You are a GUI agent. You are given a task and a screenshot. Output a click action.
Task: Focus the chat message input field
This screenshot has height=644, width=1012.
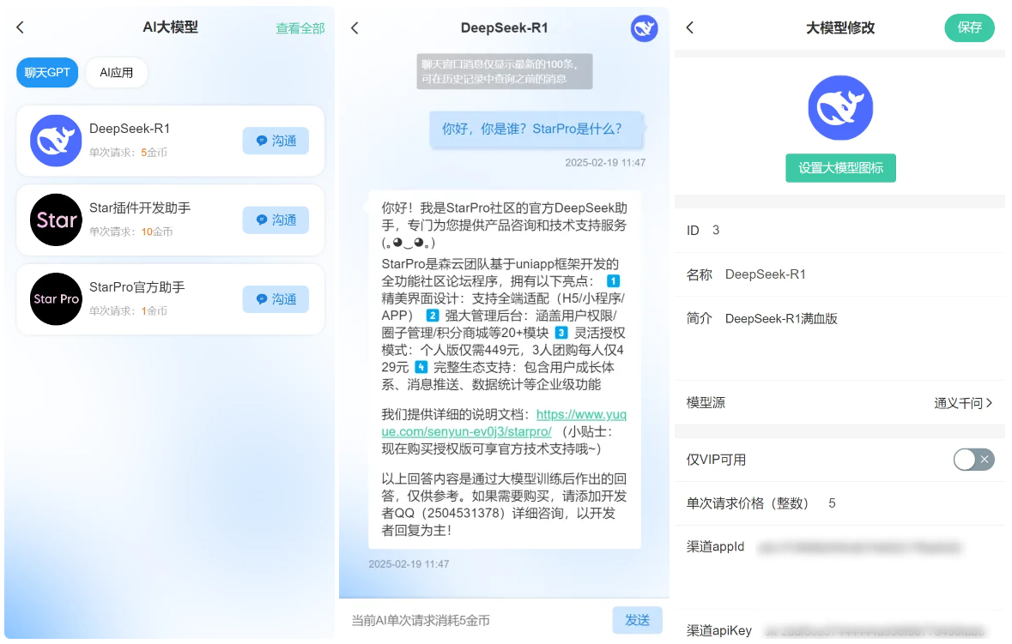point(477,620)
